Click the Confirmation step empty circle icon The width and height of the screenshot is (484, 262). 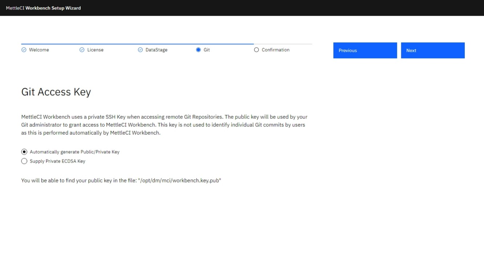(x=256, y=50)
